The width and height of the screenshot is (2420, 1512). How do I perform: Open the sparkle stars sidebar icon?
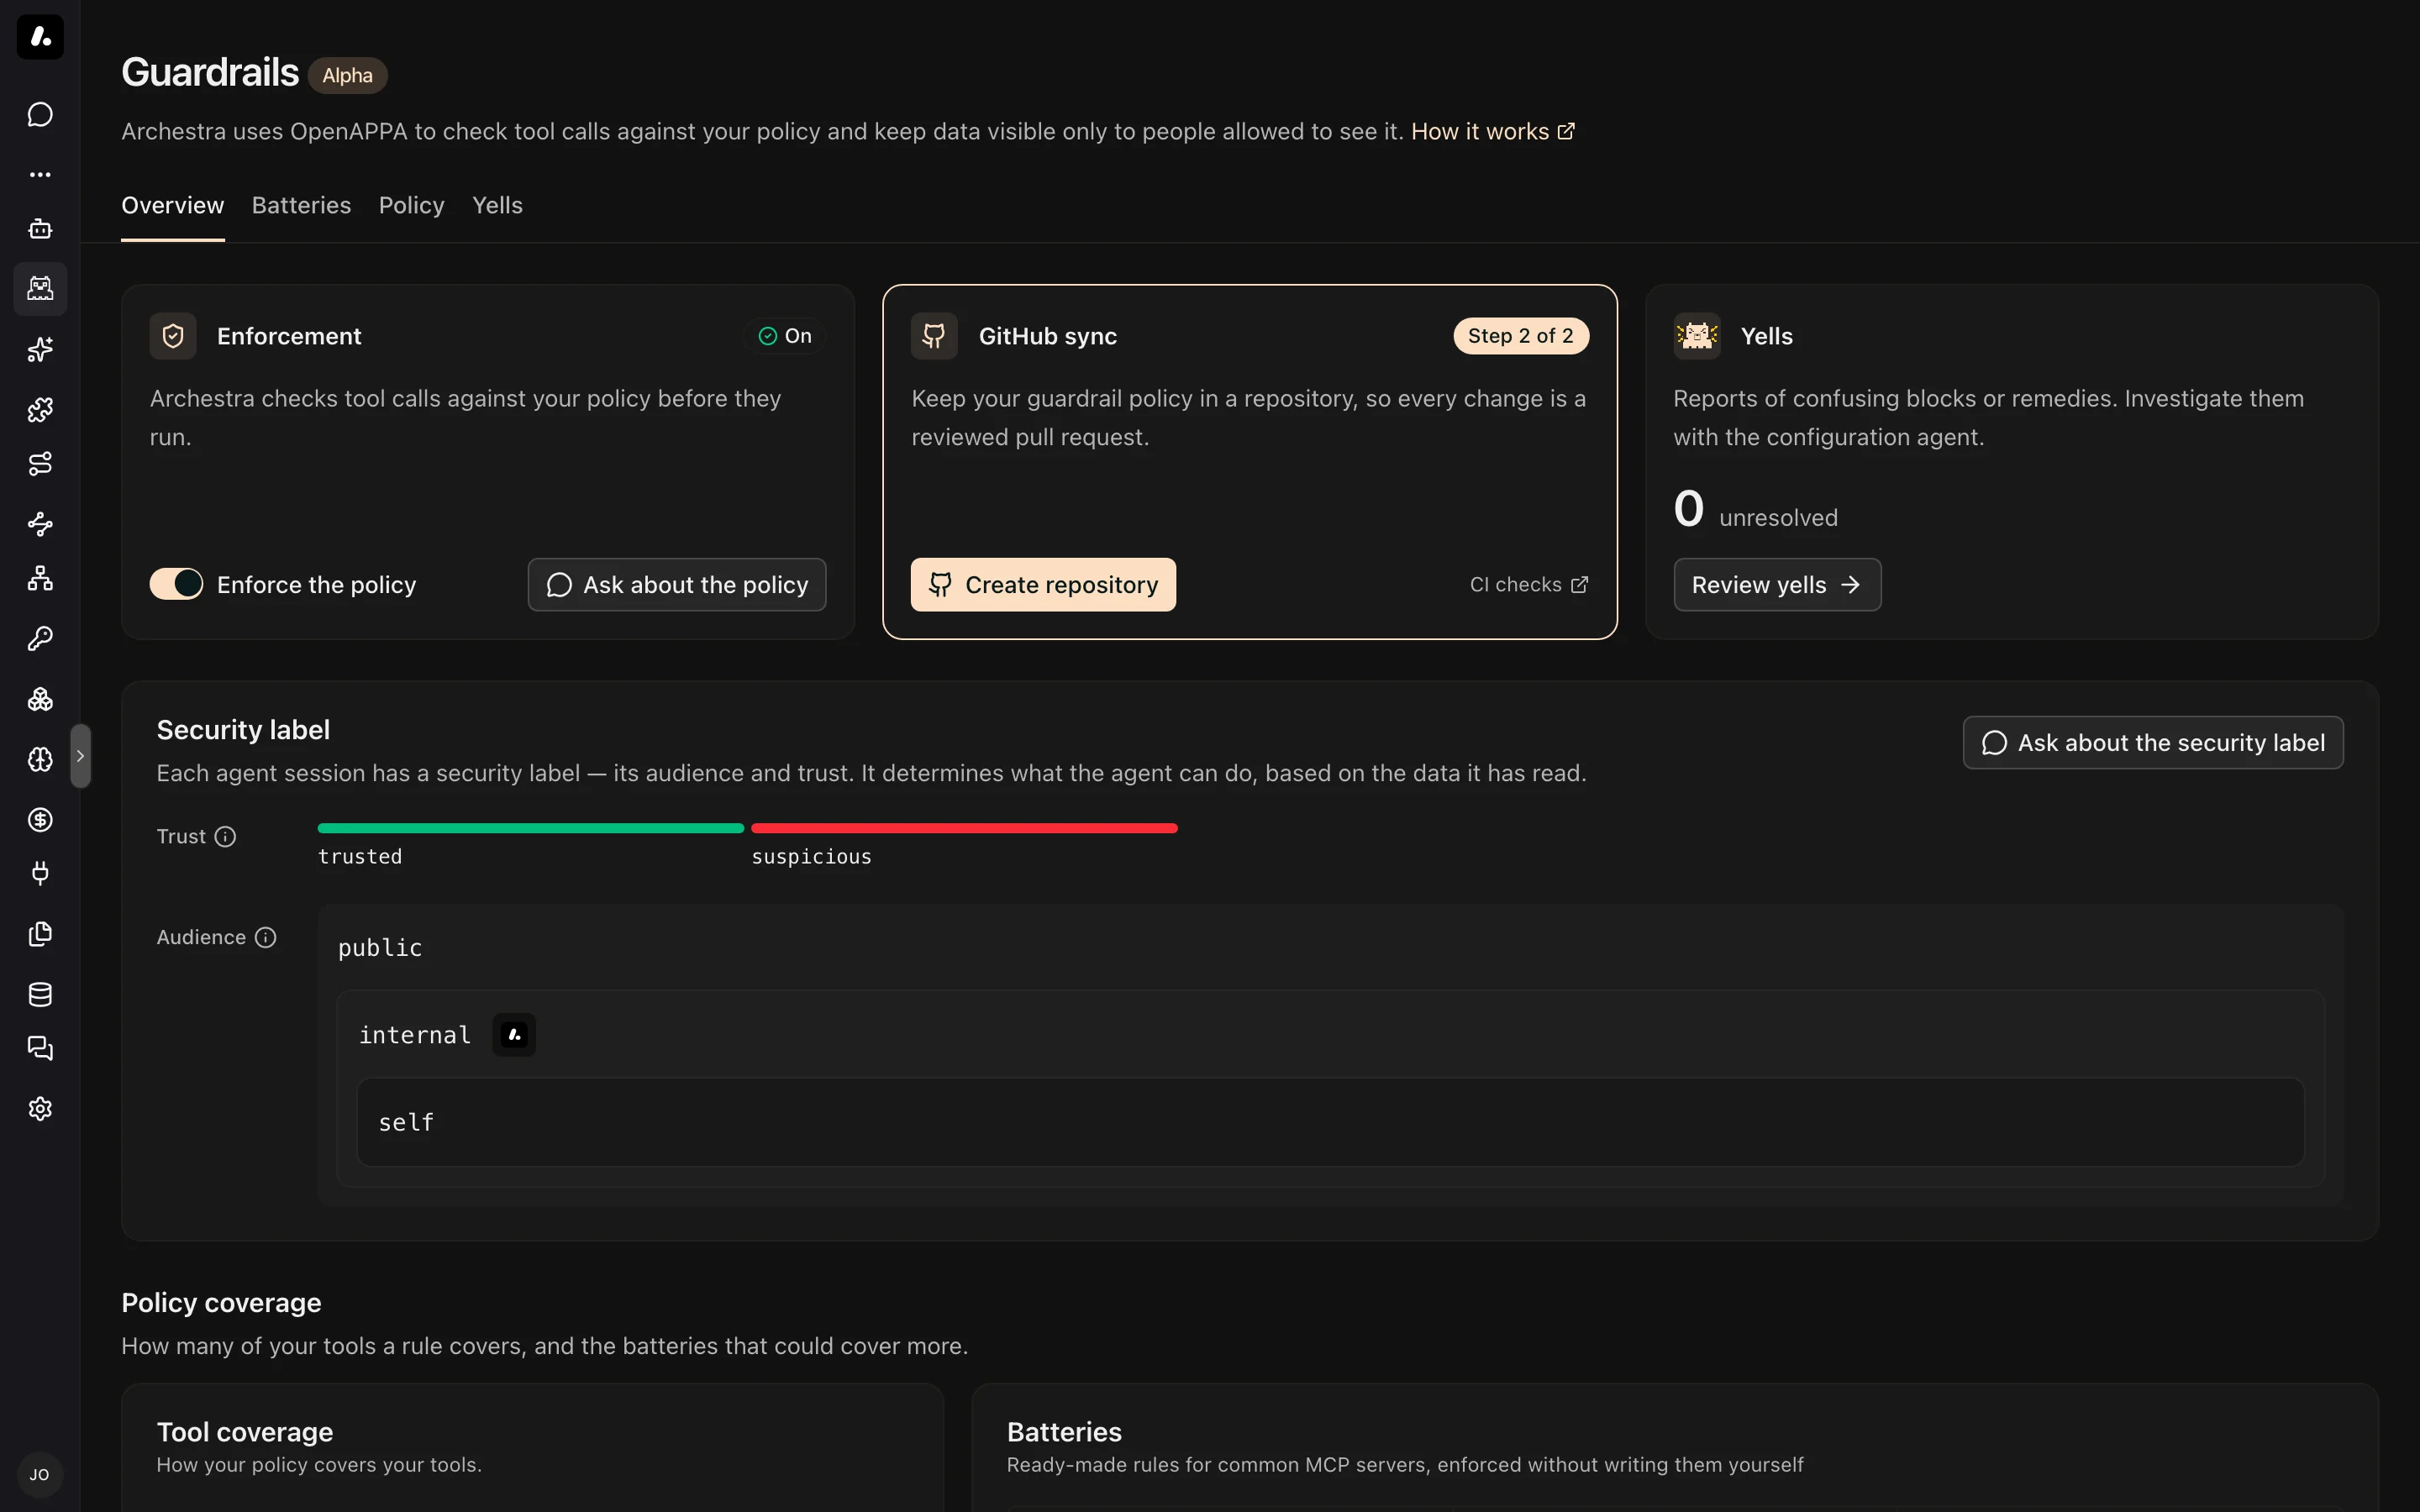[x=40, y=349]
